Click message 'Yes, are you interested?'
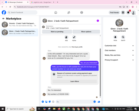The width and height of the screenshot is (139, 111). [x=89, y=63]
